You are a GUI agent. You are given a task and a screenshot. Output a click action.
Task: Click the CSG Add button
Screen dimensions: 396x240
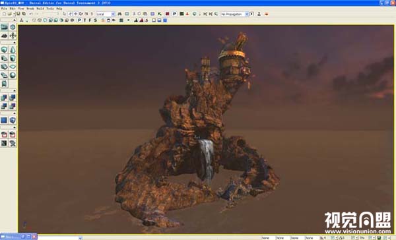tap(5, 98)
